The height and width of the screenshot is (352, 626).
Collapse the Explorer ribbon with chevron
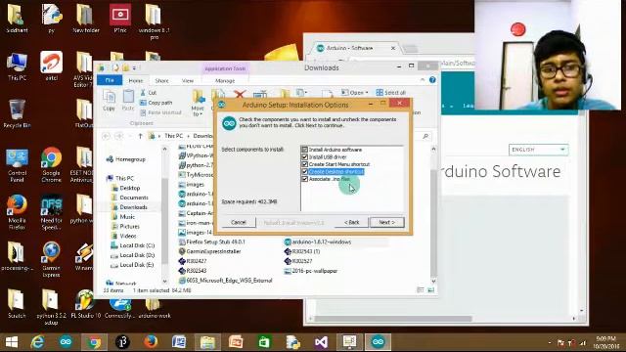[423, 80]
